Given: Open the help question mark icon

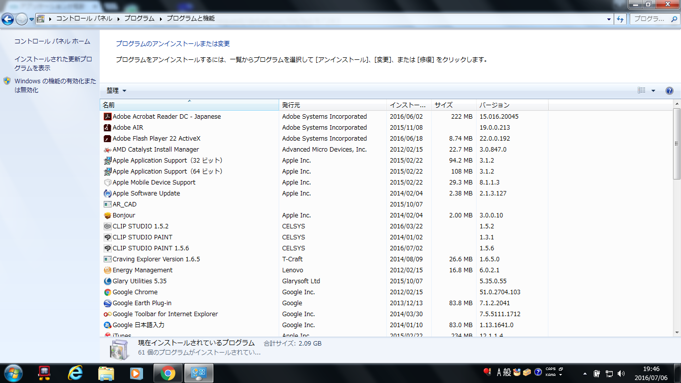Looking at the screenshot, I should [670, 91].
